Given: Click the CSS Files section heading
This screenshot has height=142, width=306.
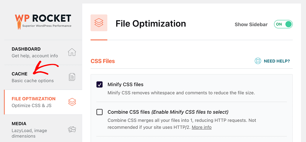Looking at the screenshot, I should 103,61.
